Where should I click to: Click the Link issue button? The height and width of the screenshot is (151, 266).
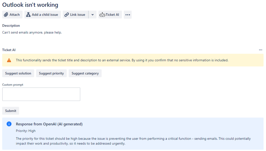click(x=75, y=15)
